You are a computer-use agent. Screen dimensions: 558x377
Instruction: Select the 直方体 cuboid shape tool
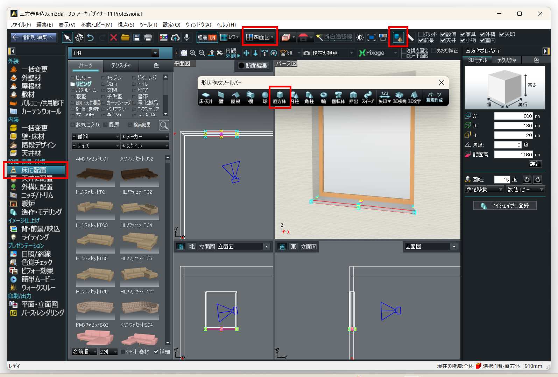tap(280, 97)
